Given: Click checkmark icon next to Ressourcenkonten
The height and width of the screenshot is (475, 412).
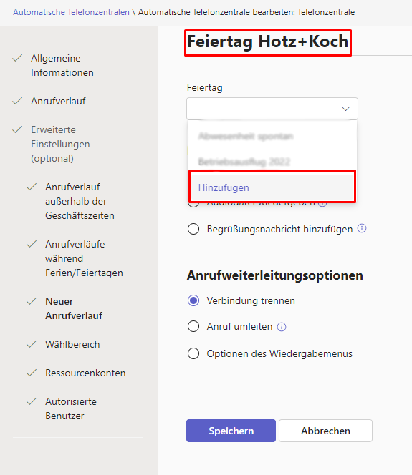Looking at the screenshot, I should [32, 373].
